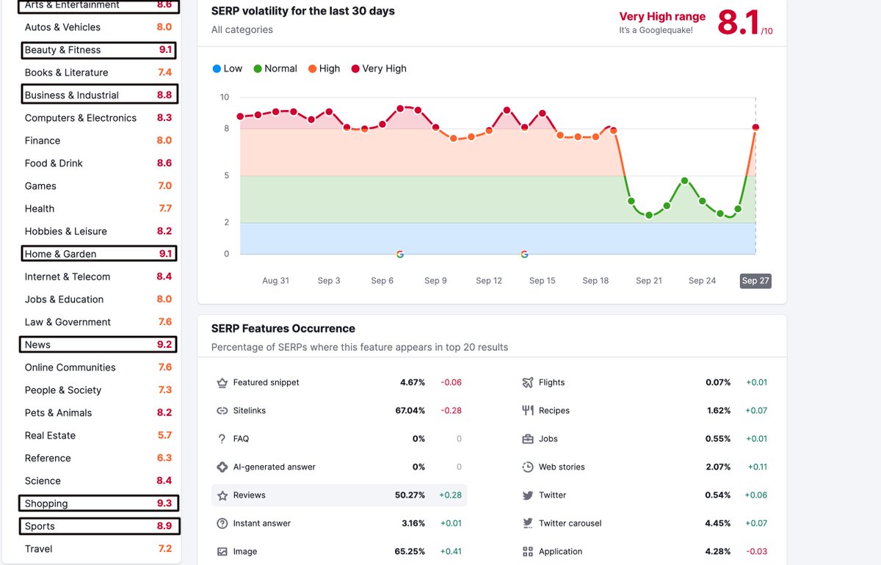Click the Web stories row label
This screenshot has height=565, width=881.
[x=562, y=467]
